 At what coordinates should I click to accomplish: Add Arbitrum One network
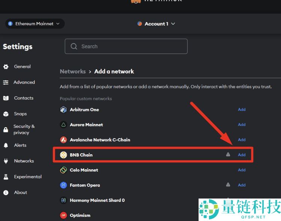[242, 109]
